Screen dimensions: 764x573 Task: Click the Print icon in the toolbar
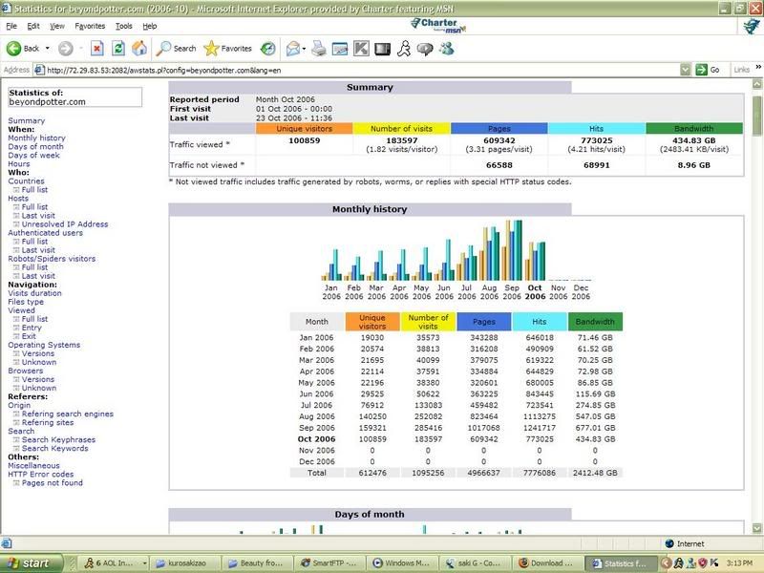[319, 48]
